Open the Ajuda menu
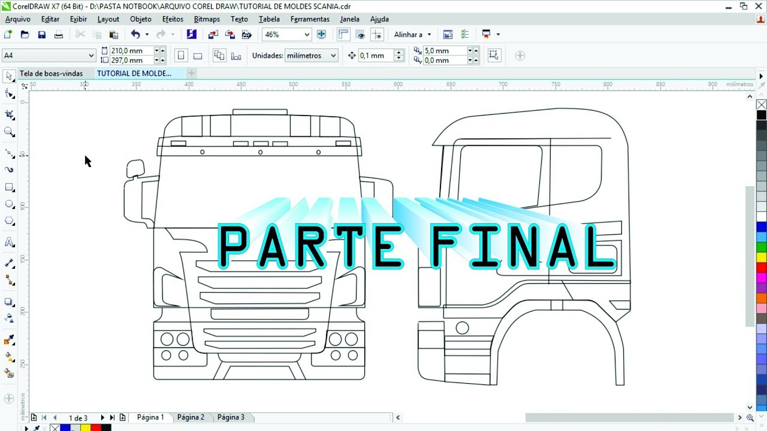The width and height of the screenshot is (767, 431). (x=379, y=19)
